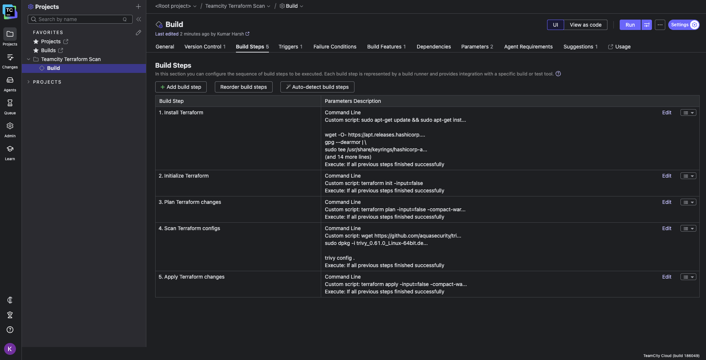Select the Build item in the project tree

pyautogui.click(x=84, y=68)
